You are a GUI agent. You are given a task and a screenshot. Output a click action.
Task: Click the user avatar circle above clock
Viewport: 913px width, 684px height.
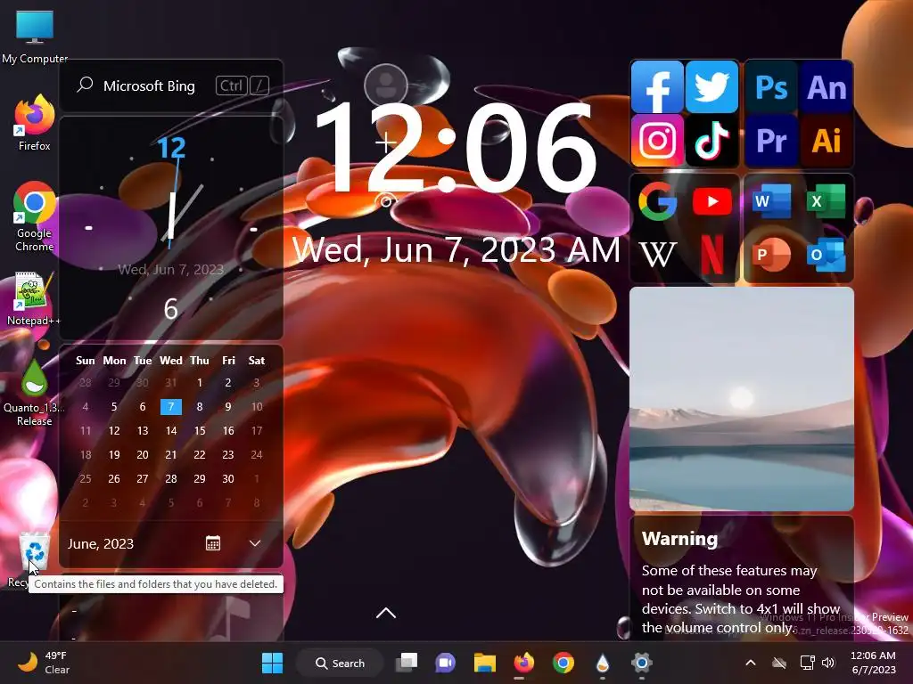[x=385, y=85]
